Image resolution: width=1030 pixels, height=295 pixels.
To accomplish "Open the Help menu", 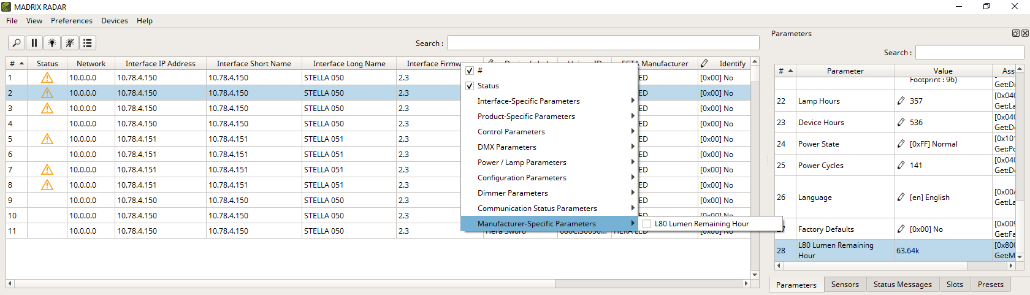I will pos(145,21).
